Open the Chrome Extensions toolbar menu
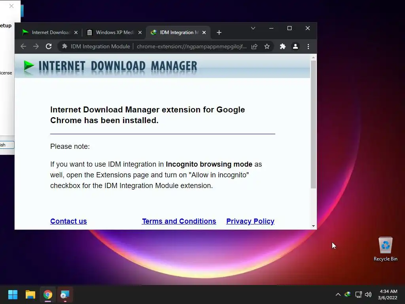Screen dimensions: 405x304 pos(283,47)
